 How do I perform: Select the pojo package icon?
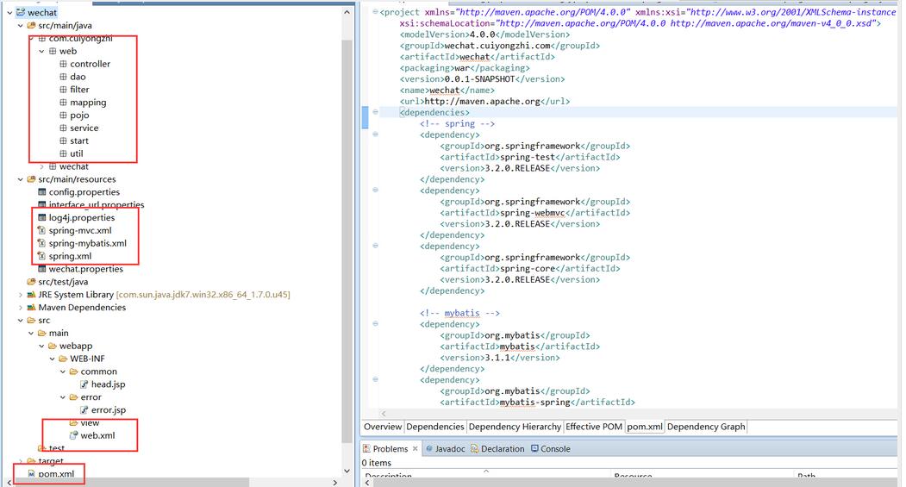(x=63, y=115)
